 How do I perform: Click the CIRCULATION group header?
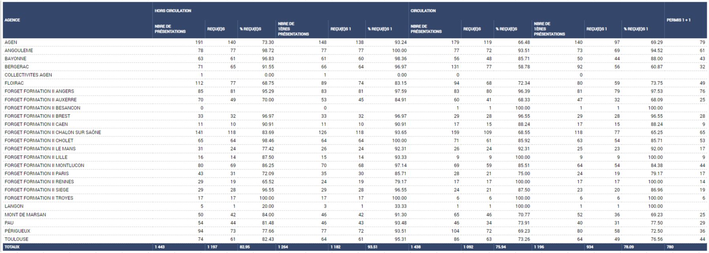423,11
